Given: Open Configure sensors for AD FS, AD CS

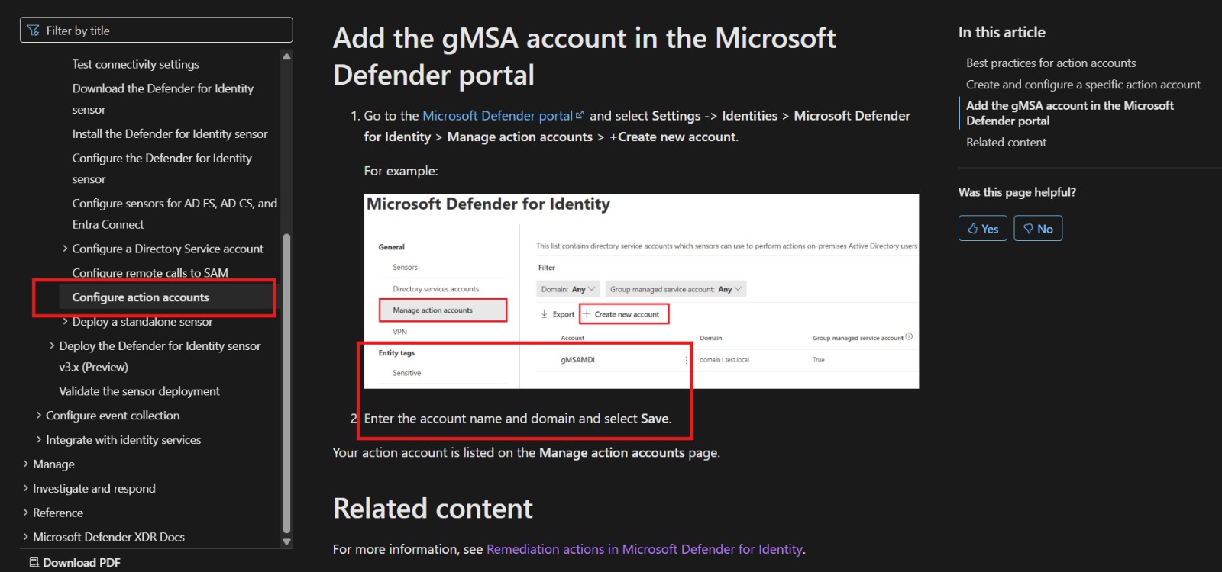Looking at the screenshot, I should tap(175, 214).
